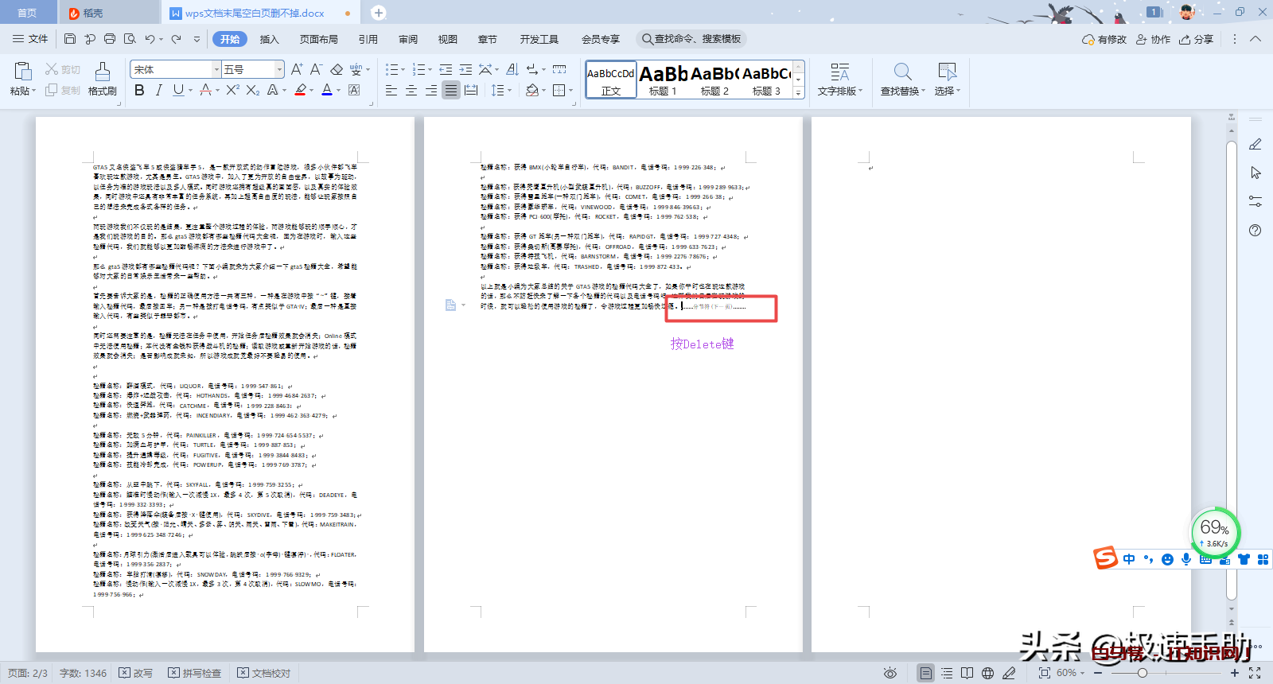The height and width of the screenshot is (684, 1273).
Task: Toggle overwrite mode (改写) in status bar
Action: [136, 673]
